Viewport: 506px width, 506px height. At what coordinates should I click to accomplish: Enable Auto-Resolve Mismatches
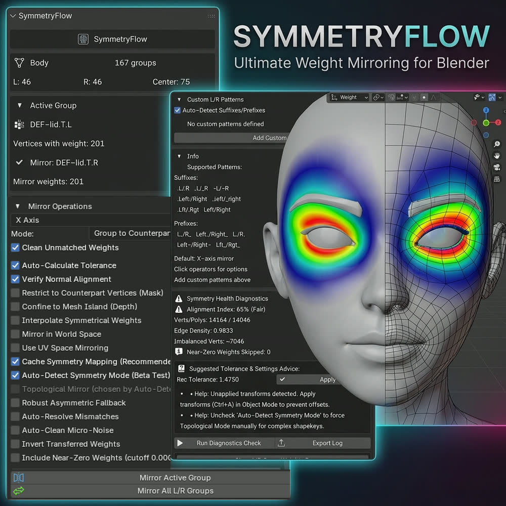pyautogui.click(x=15, y=416)
